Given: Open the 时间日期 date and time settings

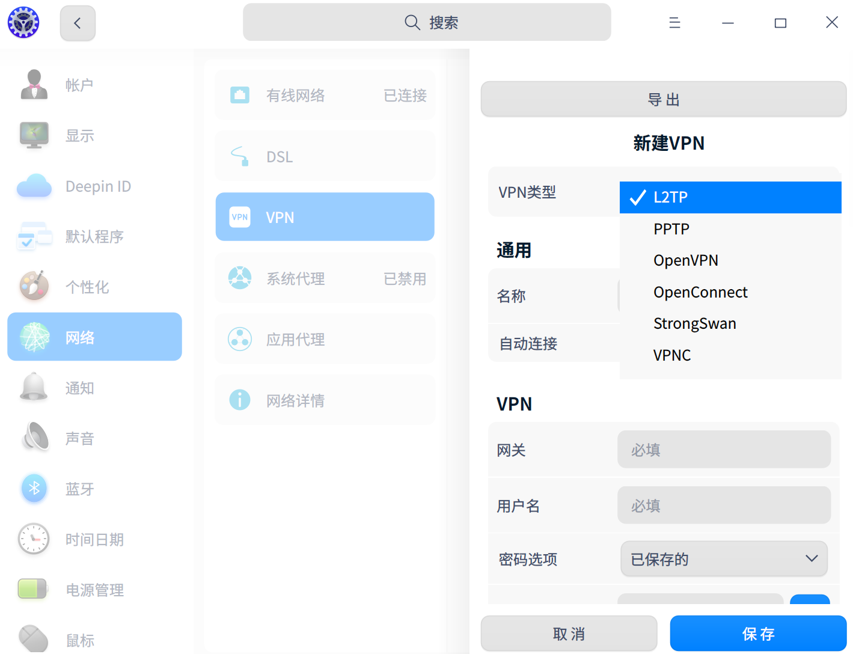Looking at the screenshot, I should tap(94, 539).
